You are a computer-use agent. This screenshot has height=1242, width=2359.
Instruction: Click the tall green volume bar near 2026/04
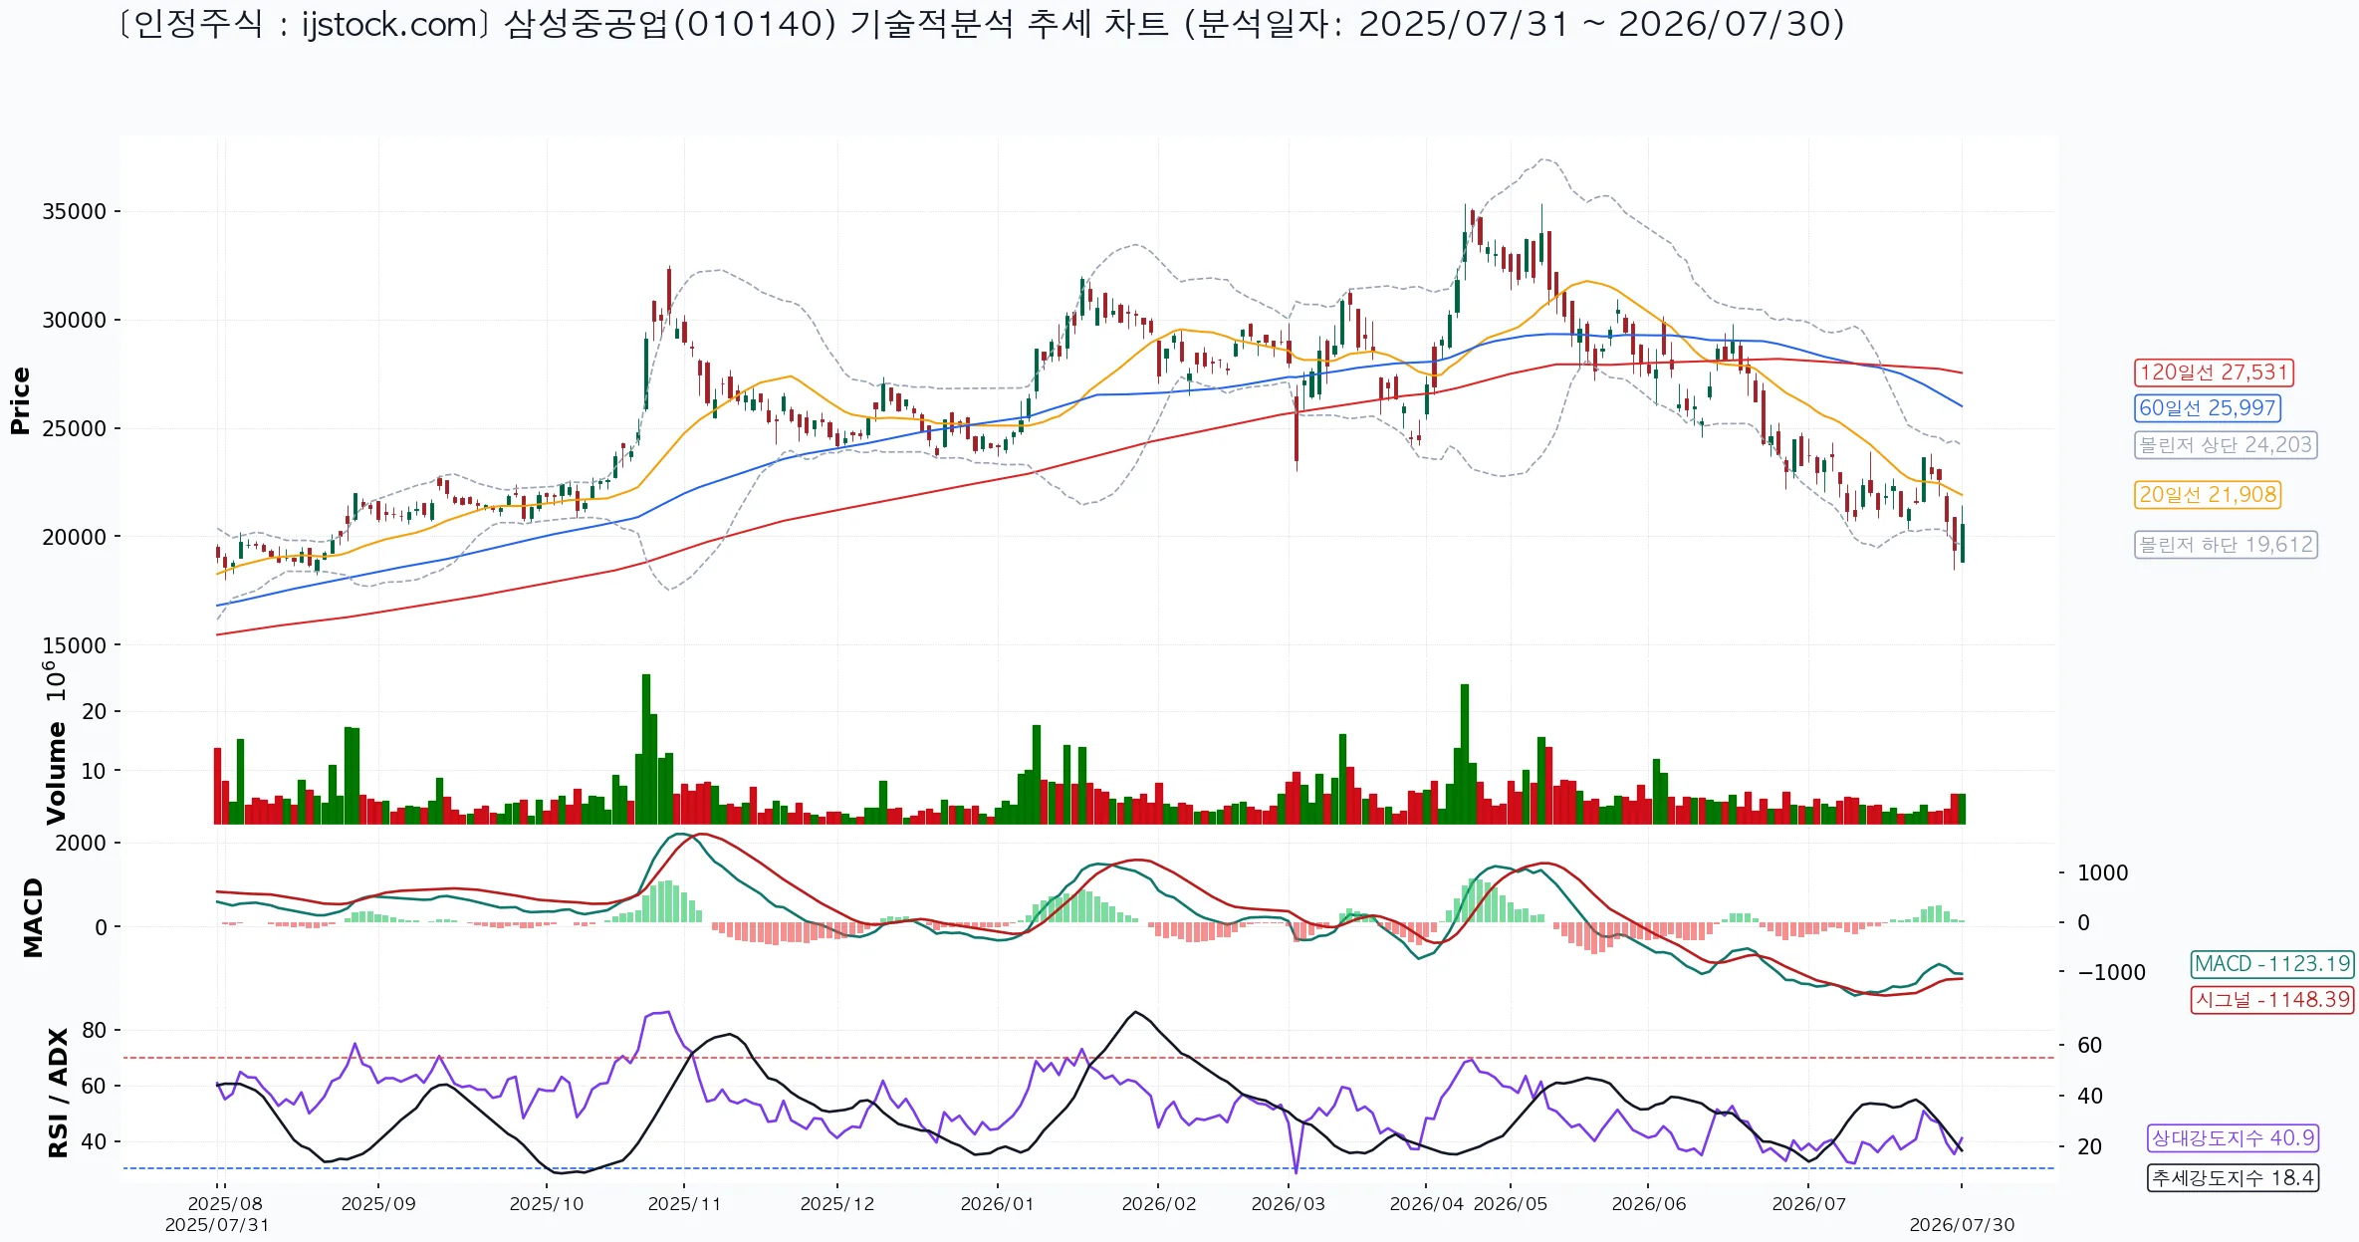(1465, 754)
